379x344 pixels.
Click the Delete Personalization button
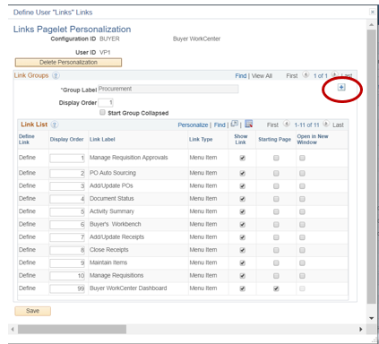pos(68,63)
